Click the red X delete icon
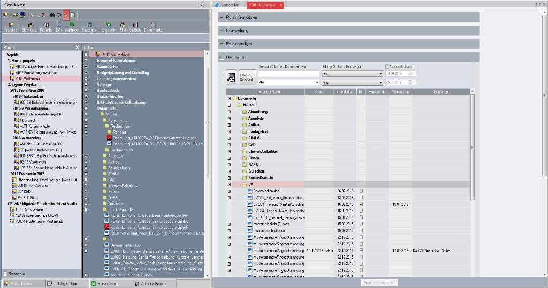 click(x=44, y=15)
